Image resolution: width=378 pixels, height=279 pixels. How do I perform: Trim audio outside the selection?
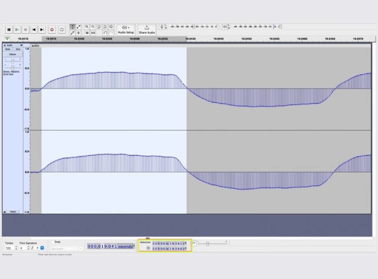[x=87, y=33]
